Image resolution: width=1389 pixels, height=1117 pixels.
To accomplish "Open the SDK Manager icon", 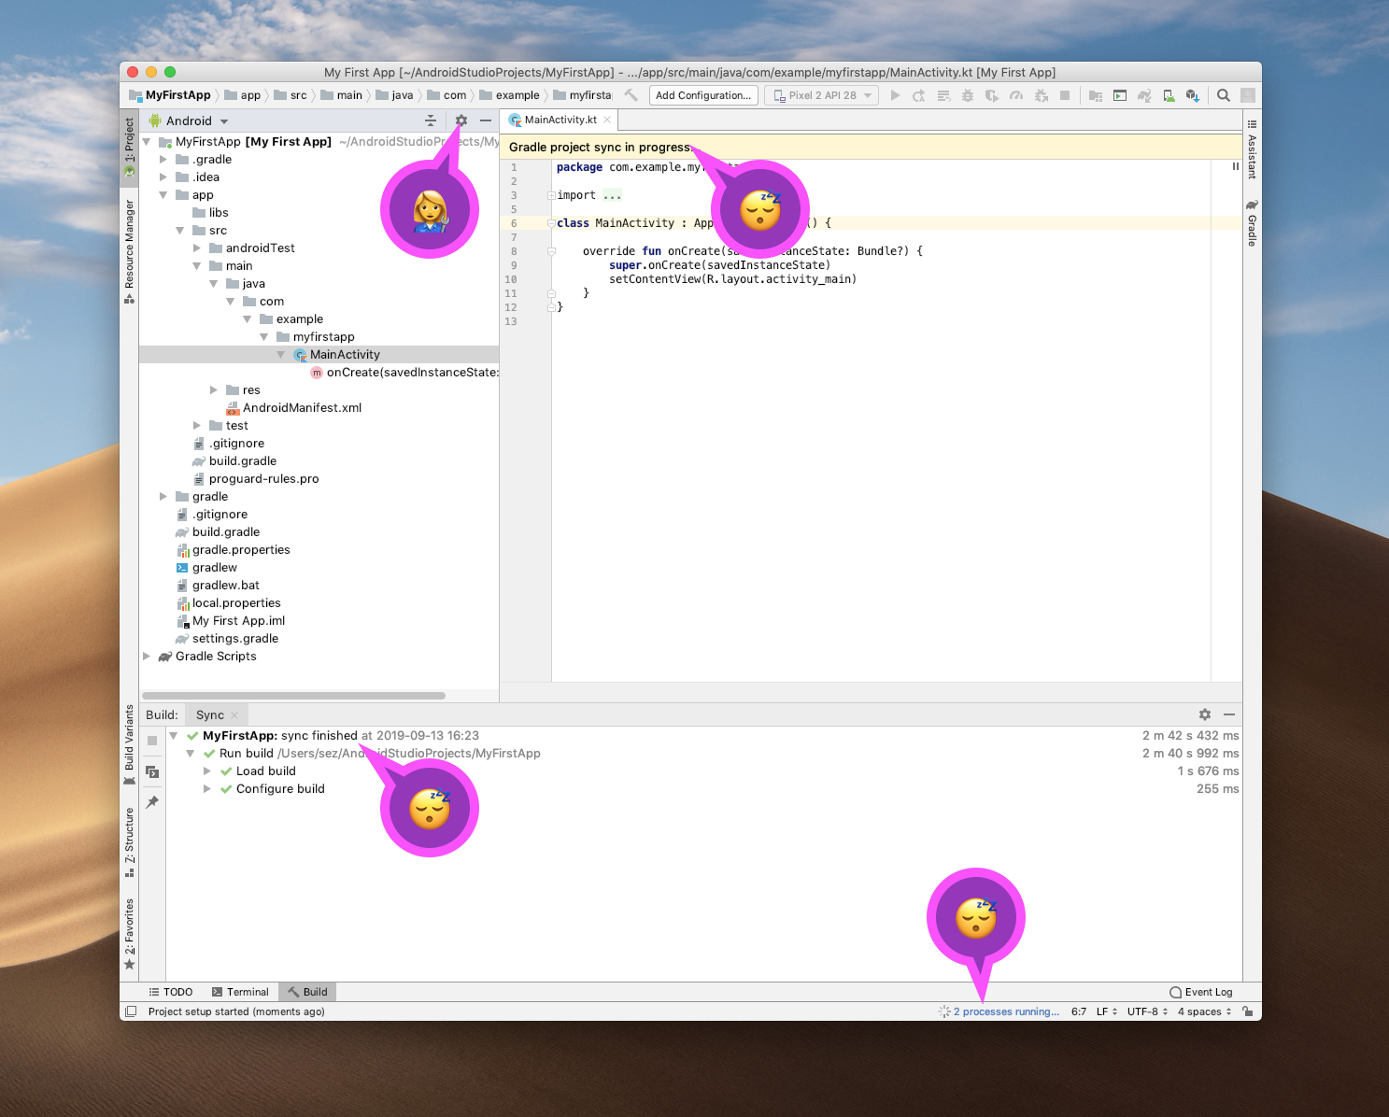I will coord(1192,95).
